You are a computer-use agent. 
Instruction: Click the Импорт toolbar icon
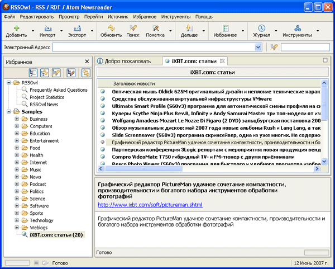[x=47, y=29]
